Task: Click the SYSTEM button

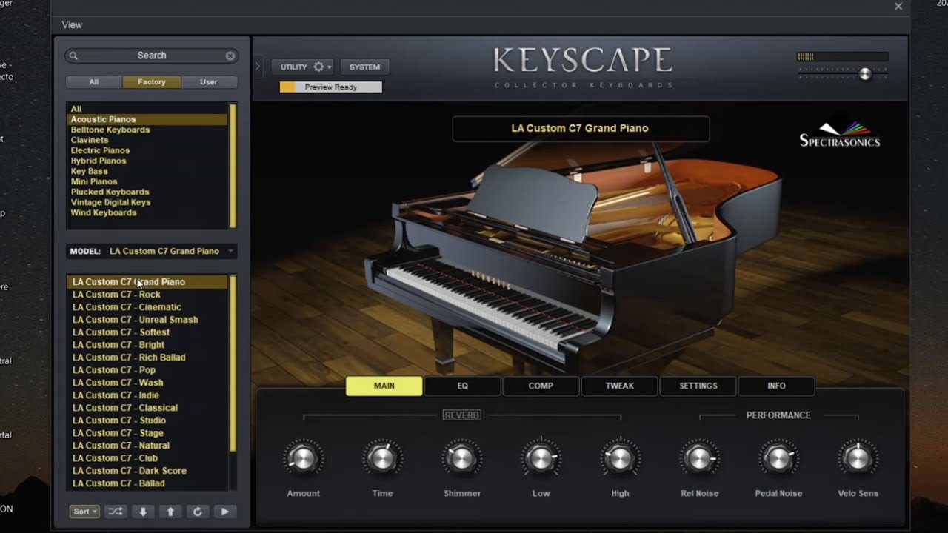Action: pyautogui.click(x=364, y=67)
